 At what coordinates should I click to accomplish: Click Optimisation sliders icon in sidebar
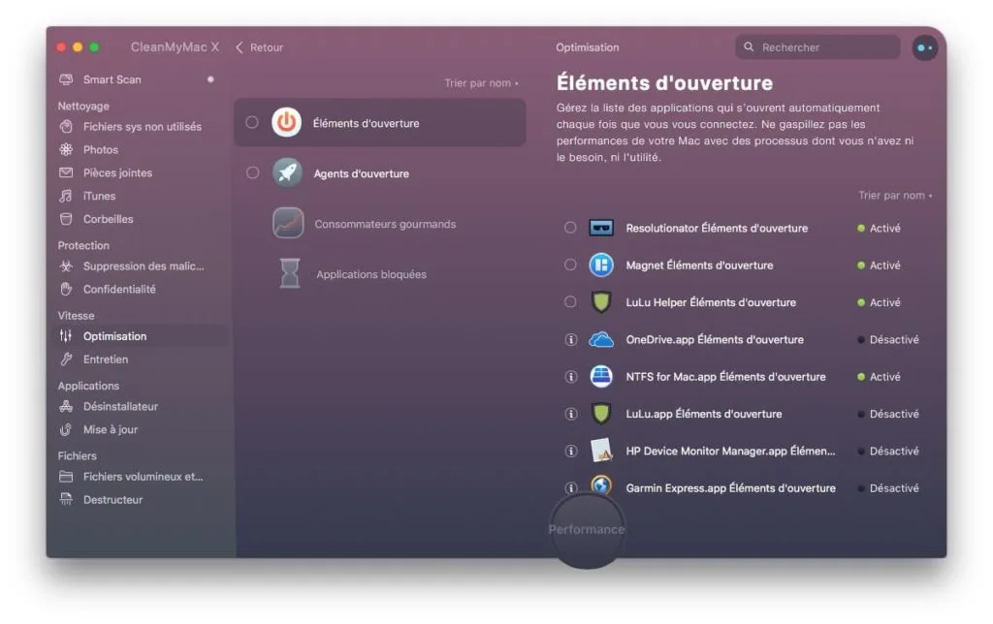(66, 336)
